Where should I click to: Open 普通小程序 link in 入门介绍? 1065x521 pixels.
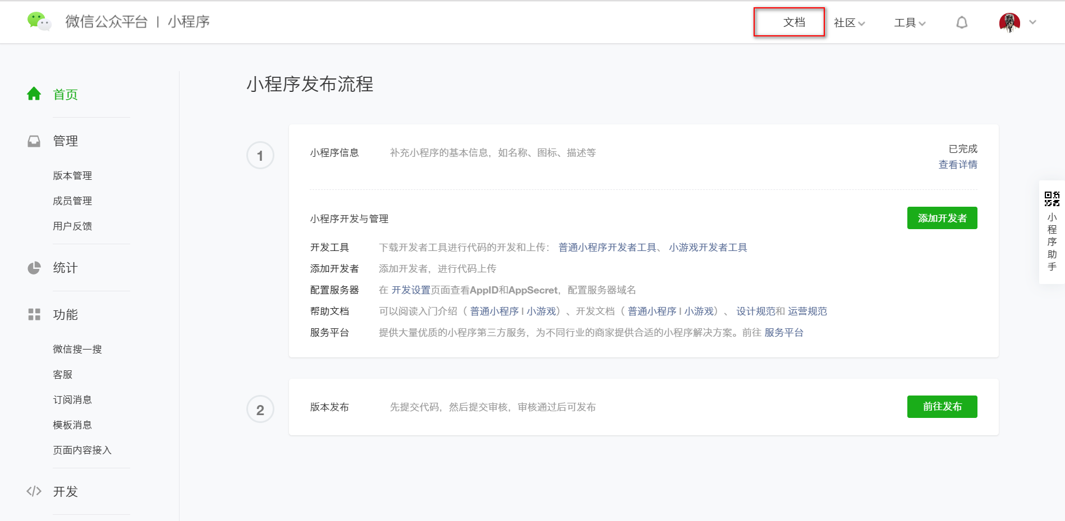(x=494, y=311)
